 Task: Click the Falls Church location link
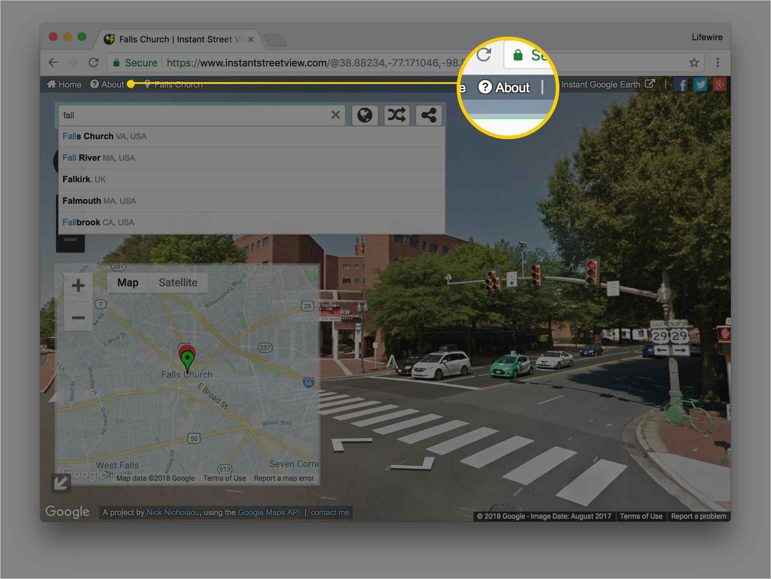[x=173, y=84]
